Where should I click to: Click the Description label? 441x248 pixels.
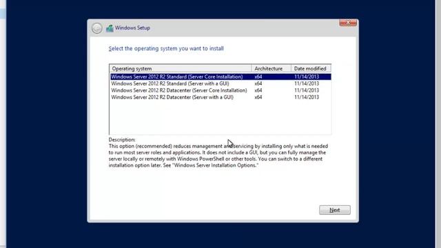pos(122,140)
